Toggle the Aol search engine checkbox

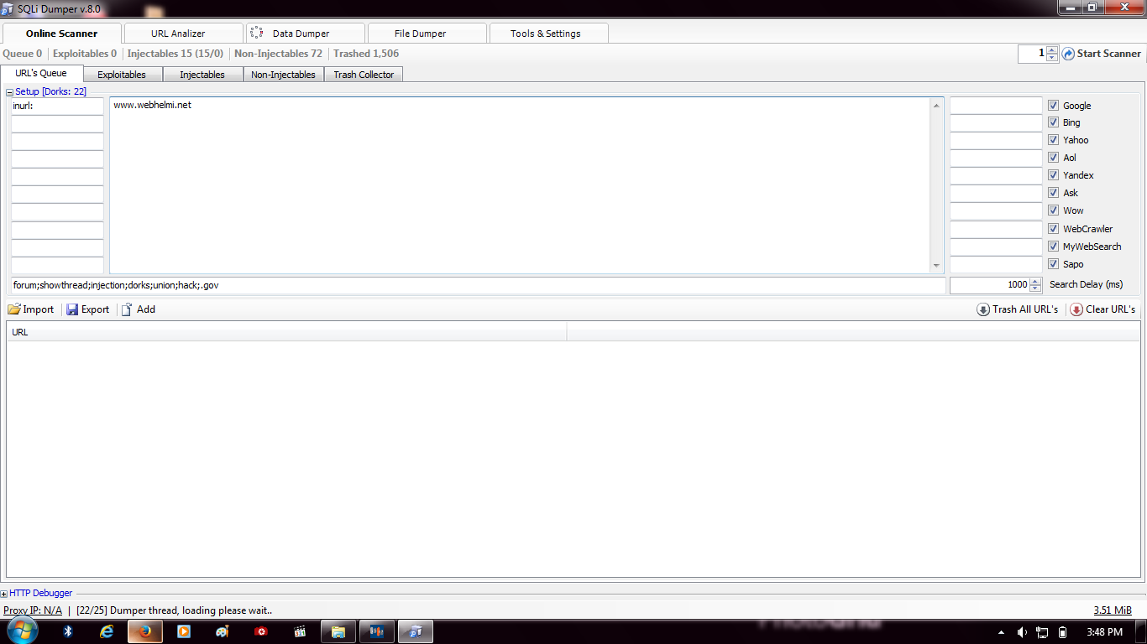coord(1053,158)
